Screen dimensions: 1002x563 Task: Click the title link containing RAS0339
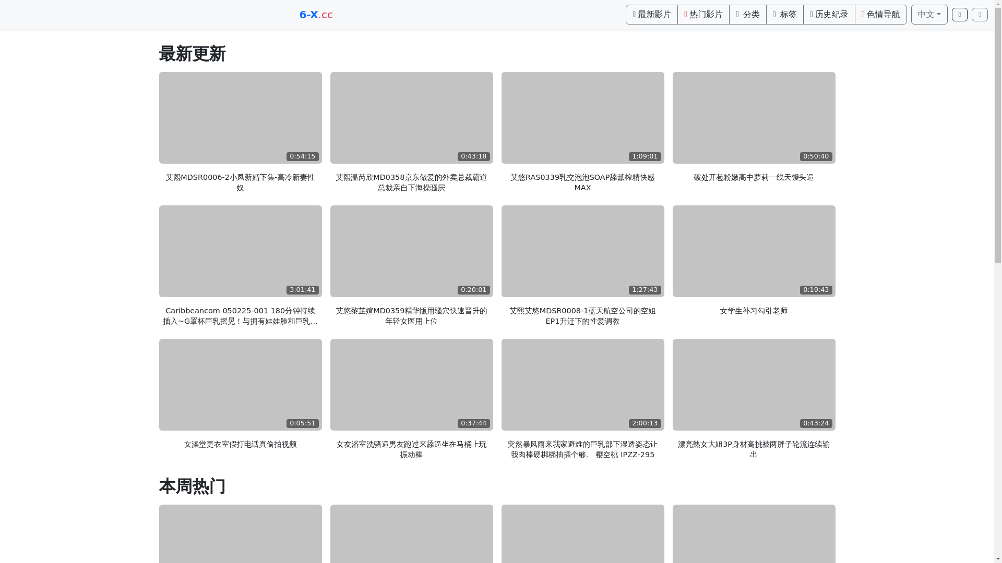(x=582, y=182)
